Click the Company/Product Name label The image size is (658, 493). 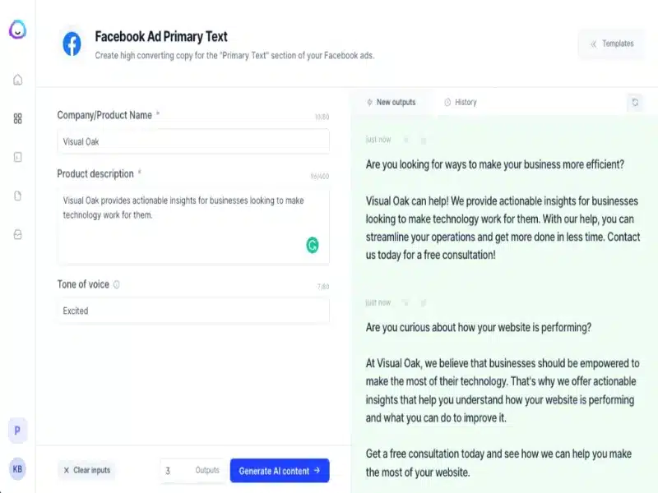coord(104,115)
